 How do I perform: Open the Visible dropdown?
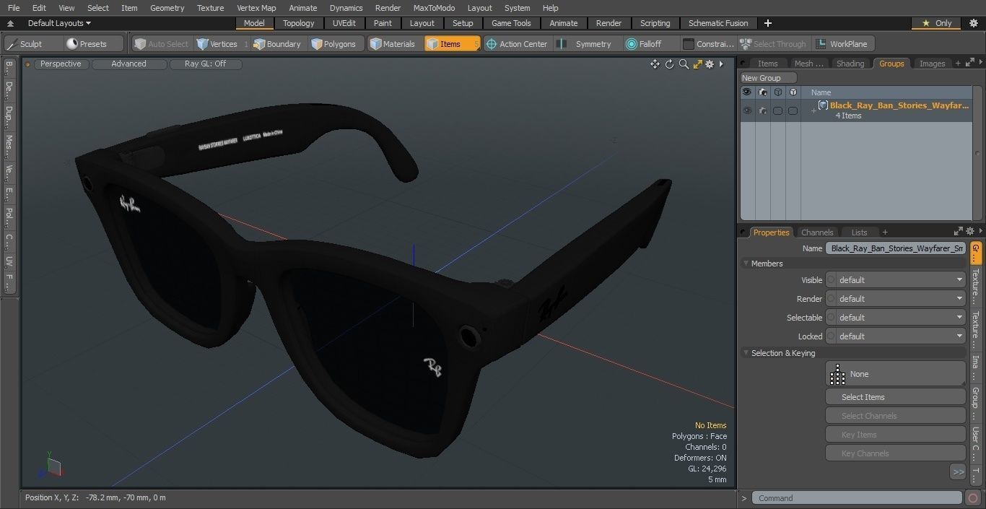click(895, 280)
